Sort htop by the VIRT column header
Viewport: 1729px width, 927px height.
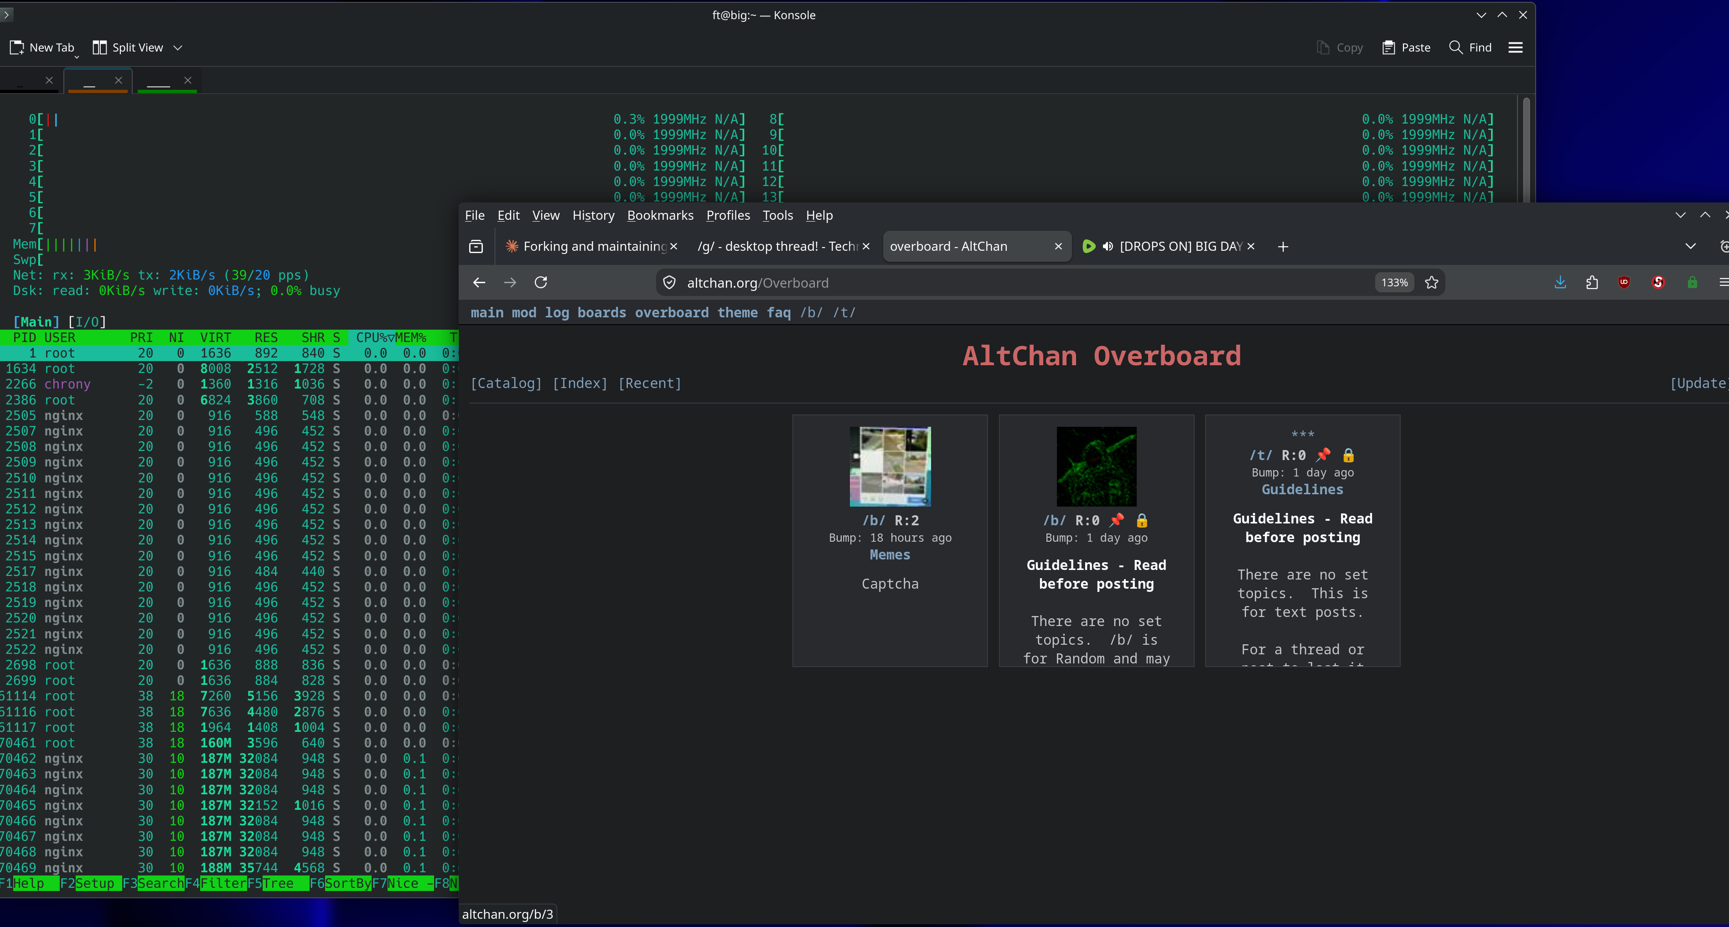pos(216,337)
